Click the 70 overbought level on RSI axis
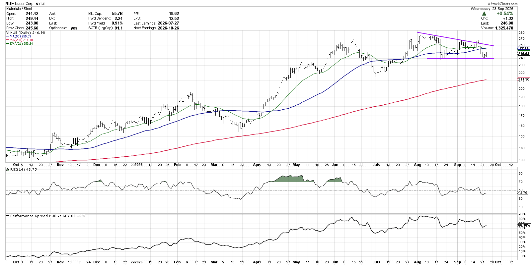This screenshot has width=531, height=265. coord(521,182)
